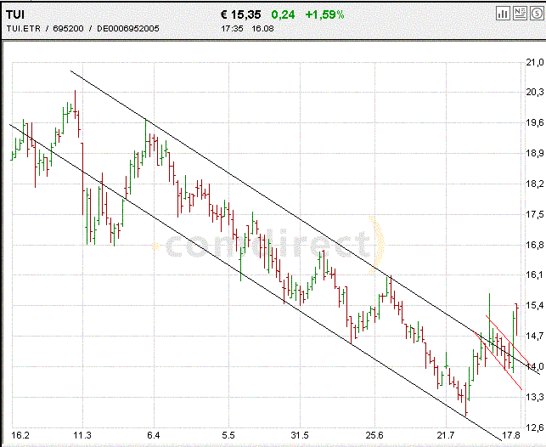Image resolution: width=546 pixels, height=447 pixels.
Task: Click the 20,3 price axis label
Action: (x=534, y=92)
